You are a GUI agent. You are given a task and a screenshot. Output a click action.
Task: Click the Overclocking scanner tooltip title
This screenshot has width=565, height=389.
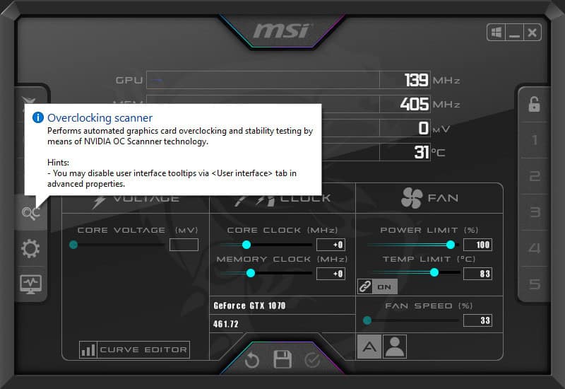[x=100, y=117]
